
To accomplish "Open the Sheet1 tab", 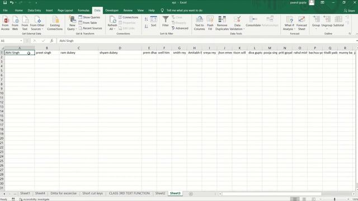I will pyautogui.click(x=25, y=193).
